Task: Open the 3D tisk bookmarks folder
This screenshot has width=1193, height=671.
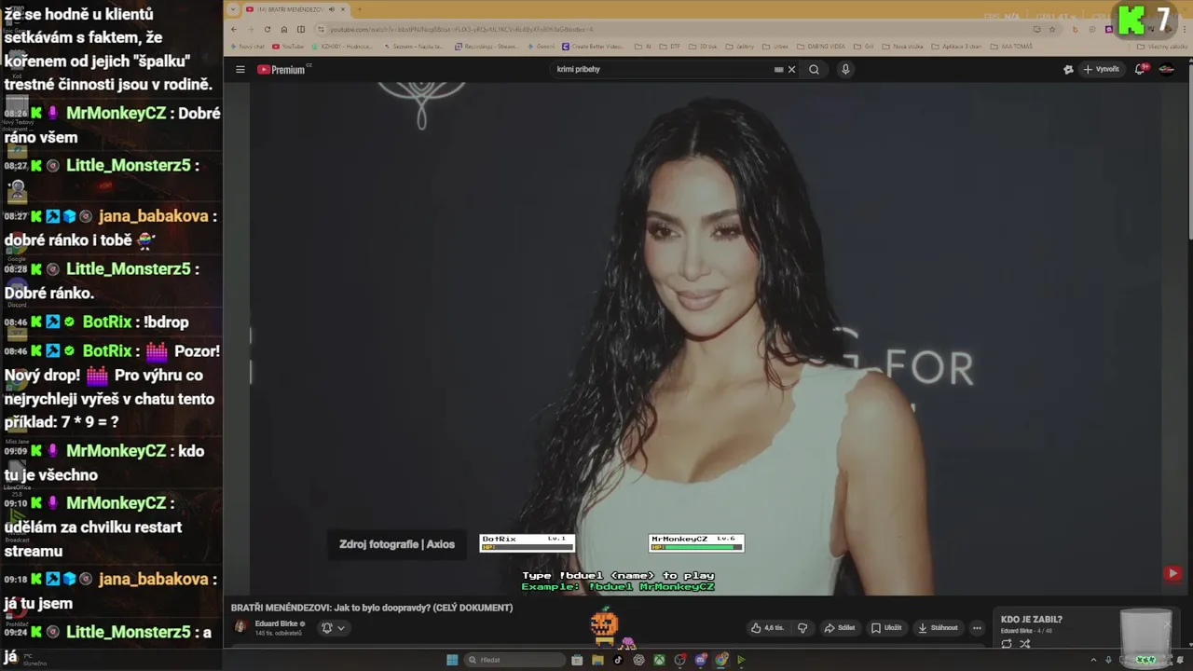Action: pos(704,47)
